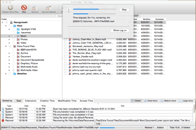Uncheck the Extra Found Files checkbox

(10, 46)
